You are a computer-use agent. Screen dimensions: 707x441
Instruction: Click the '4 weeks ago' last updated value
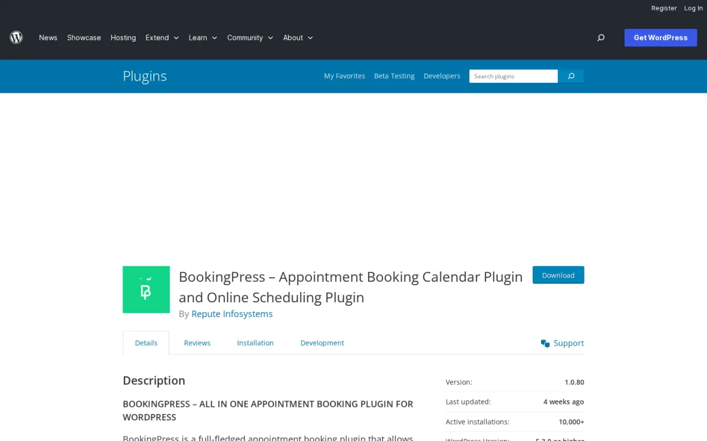point(564,402)
